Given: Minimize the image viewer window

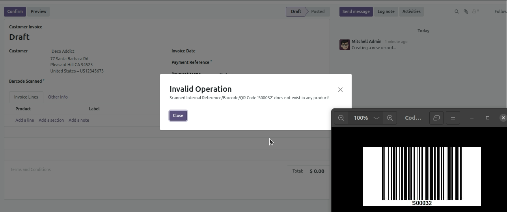Looking at the screenshot, I should coord(472,118).
